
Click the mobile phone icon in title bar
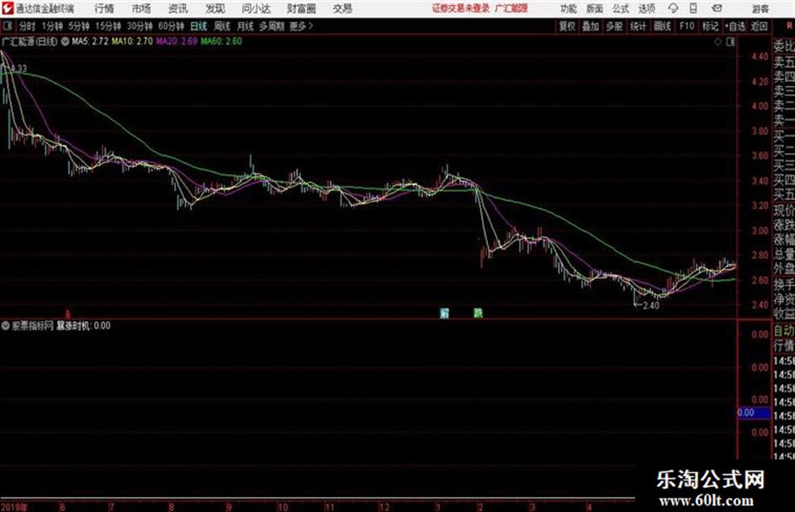[x=693, y=8]
